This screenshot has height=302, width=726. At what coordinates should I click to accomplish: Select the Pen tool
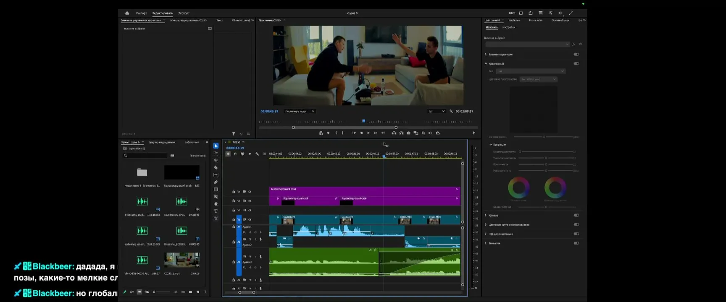216,182
